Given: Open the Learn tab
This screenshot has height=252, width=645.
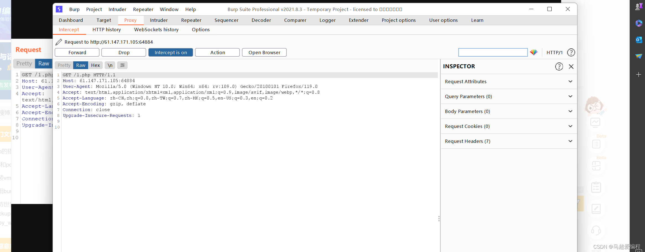Looking at the screenshot, I should (x=477, y=20).
